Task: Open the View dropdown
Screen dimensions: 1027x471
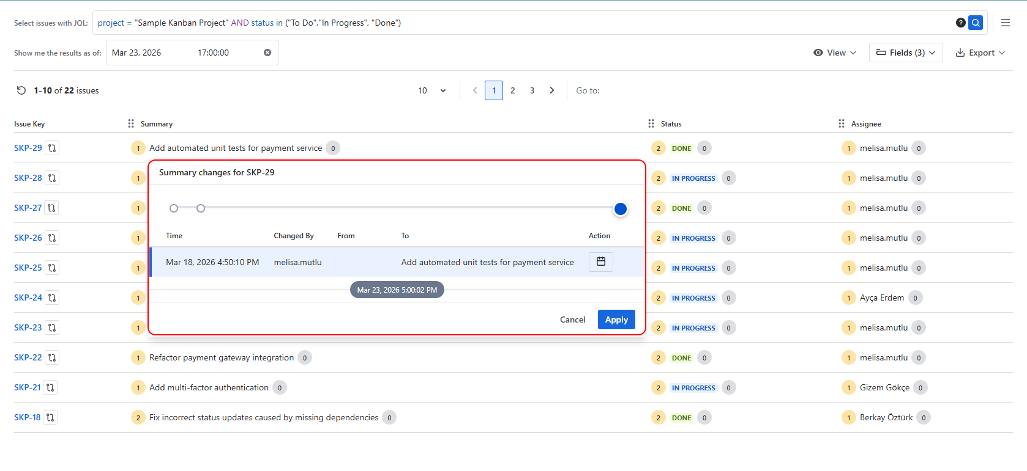Action: [x=835, y=53]
